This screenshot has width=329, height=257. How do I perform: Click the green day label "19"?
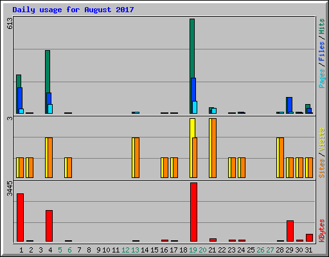point(193,250)
